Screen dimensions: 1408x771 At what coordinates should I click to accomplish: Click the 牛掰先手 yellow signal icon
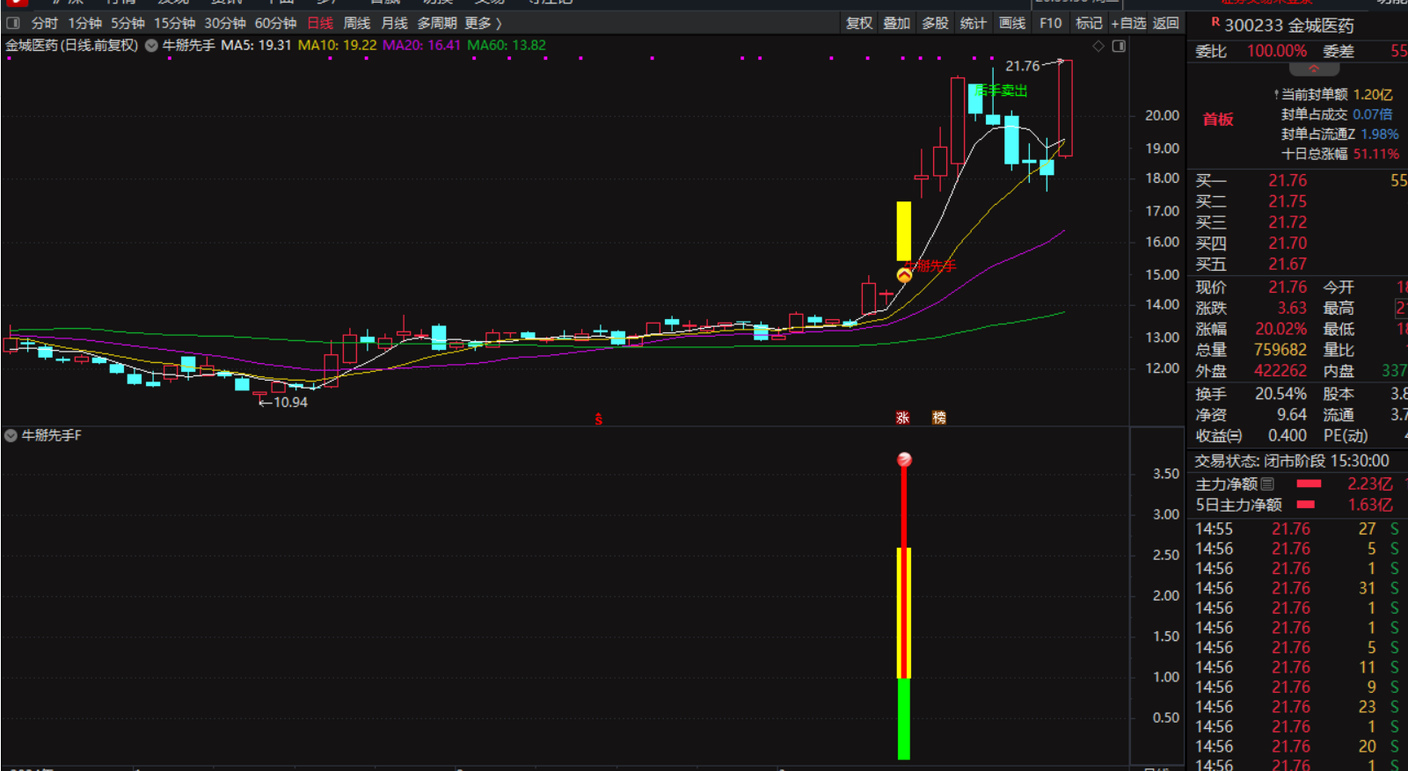coord(904,275)
